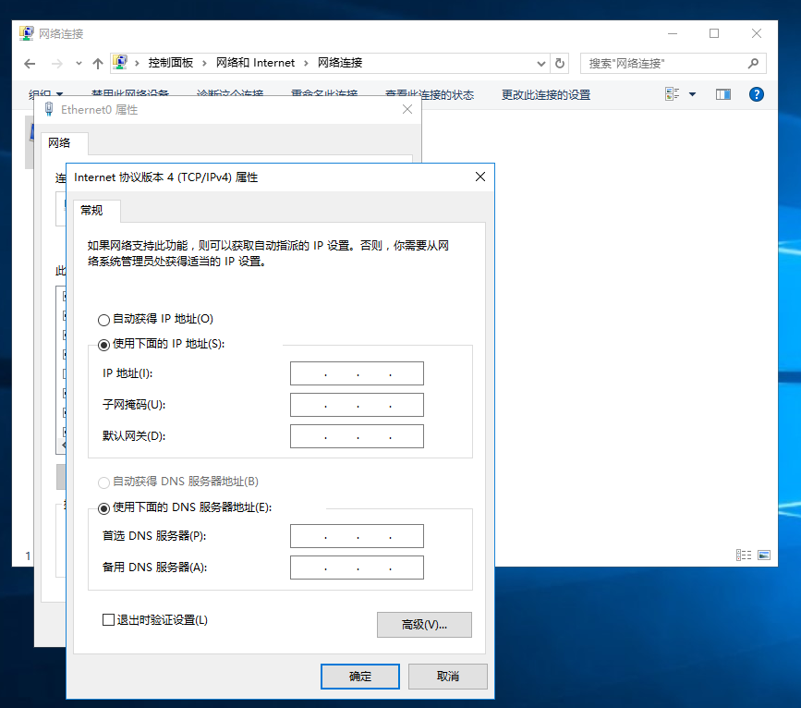The width and height of the screenshot is (801, 708).
Task: Expand chevron after 网络和 Internet breadcrumb
Action: pos(306,63)
